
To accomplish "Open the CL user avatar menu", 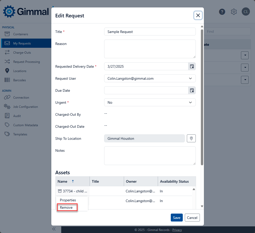I will pos(246,12).
